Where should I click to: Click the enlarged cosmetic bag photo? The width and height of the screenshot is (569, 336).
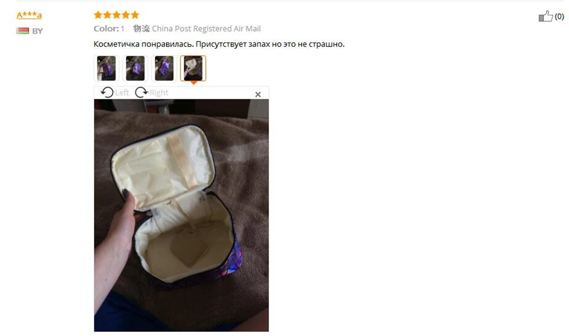tap(181, 216)
